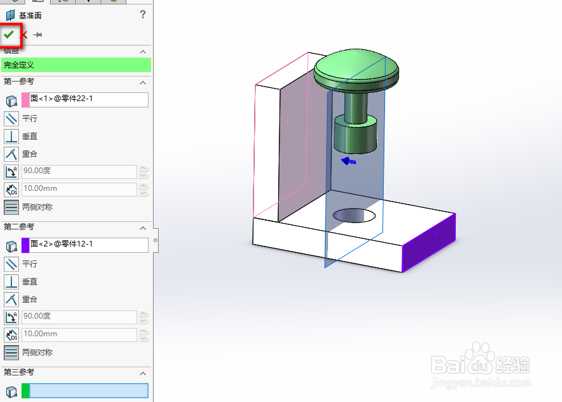Viewport: 562px width, 402px height.
Task: Decrease first reference distance with down arrow
Action: tap(144, 193)
